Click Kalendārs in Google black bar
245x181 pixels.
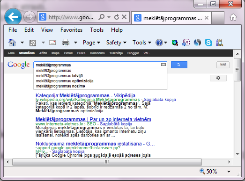(x=97, y=53)
